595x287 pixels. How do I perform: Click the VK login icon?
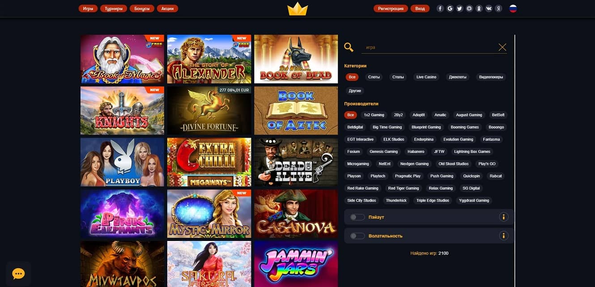pos(489,8)
